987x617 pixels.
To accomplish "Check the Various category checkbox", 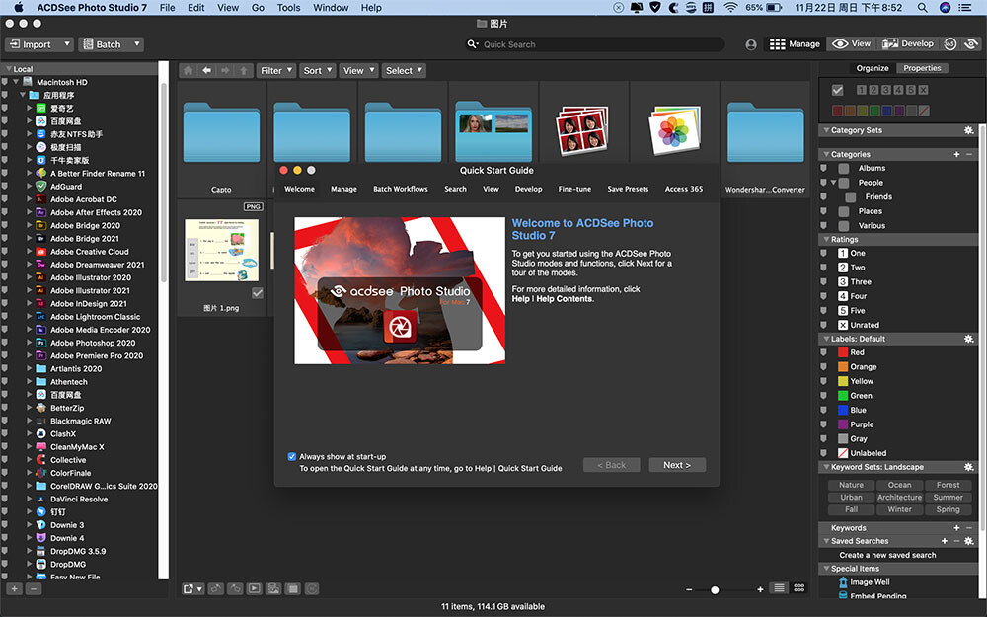I will [x=844, y=225].
